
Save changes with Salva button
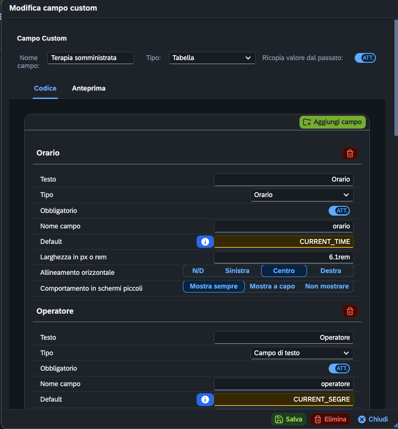pyautogui.click(x=288, y=419)
